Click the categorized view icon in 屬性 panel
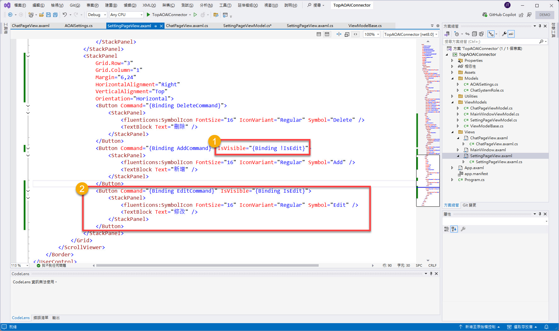559x331 pixels. point(446,229)
